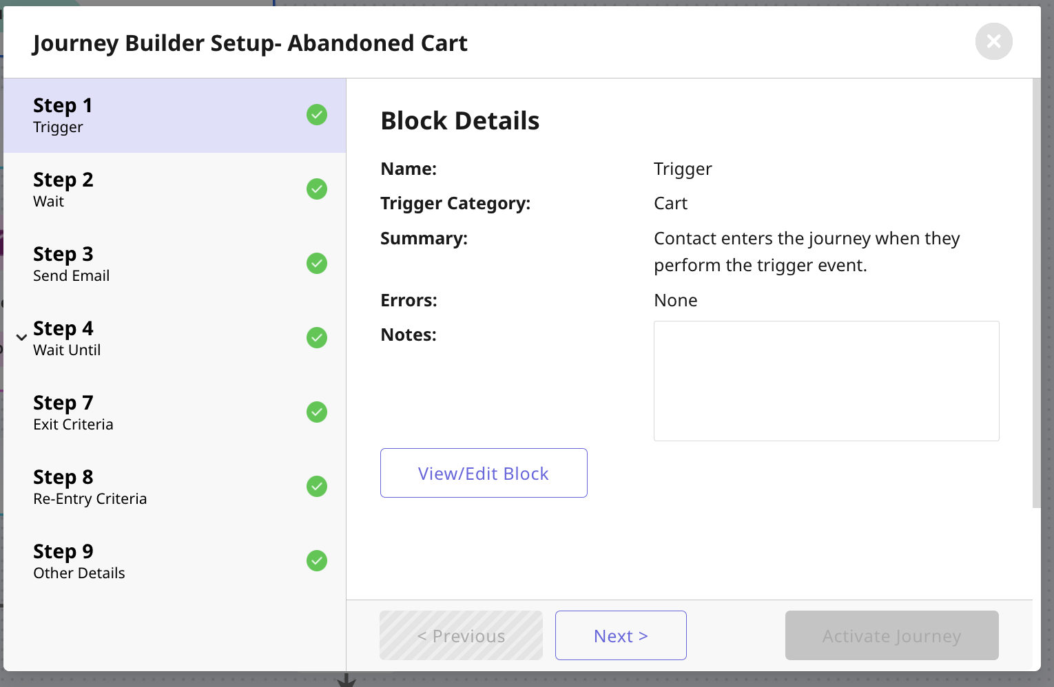Click the Step 7 Exit Criteria checkmark icon
The width and height of the screenshot is (1054, 687).
[317, 412]
